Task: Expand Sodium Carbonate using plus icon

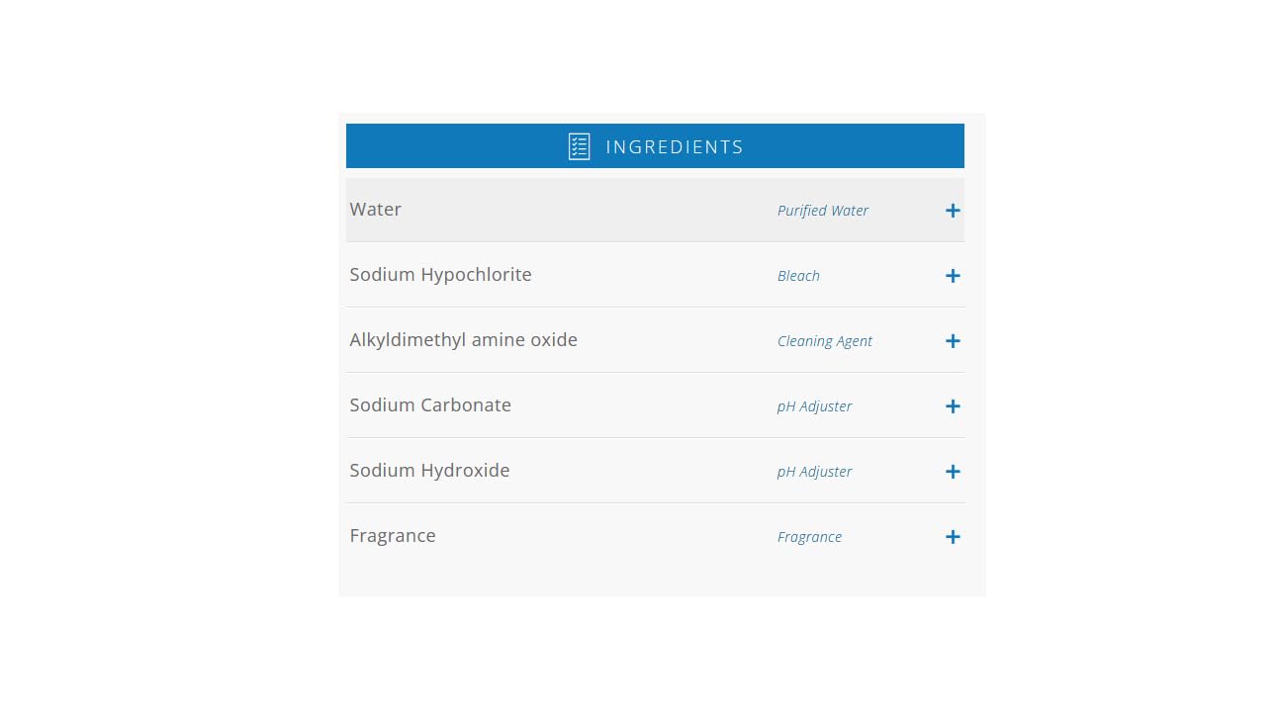Action: [953, 406]
